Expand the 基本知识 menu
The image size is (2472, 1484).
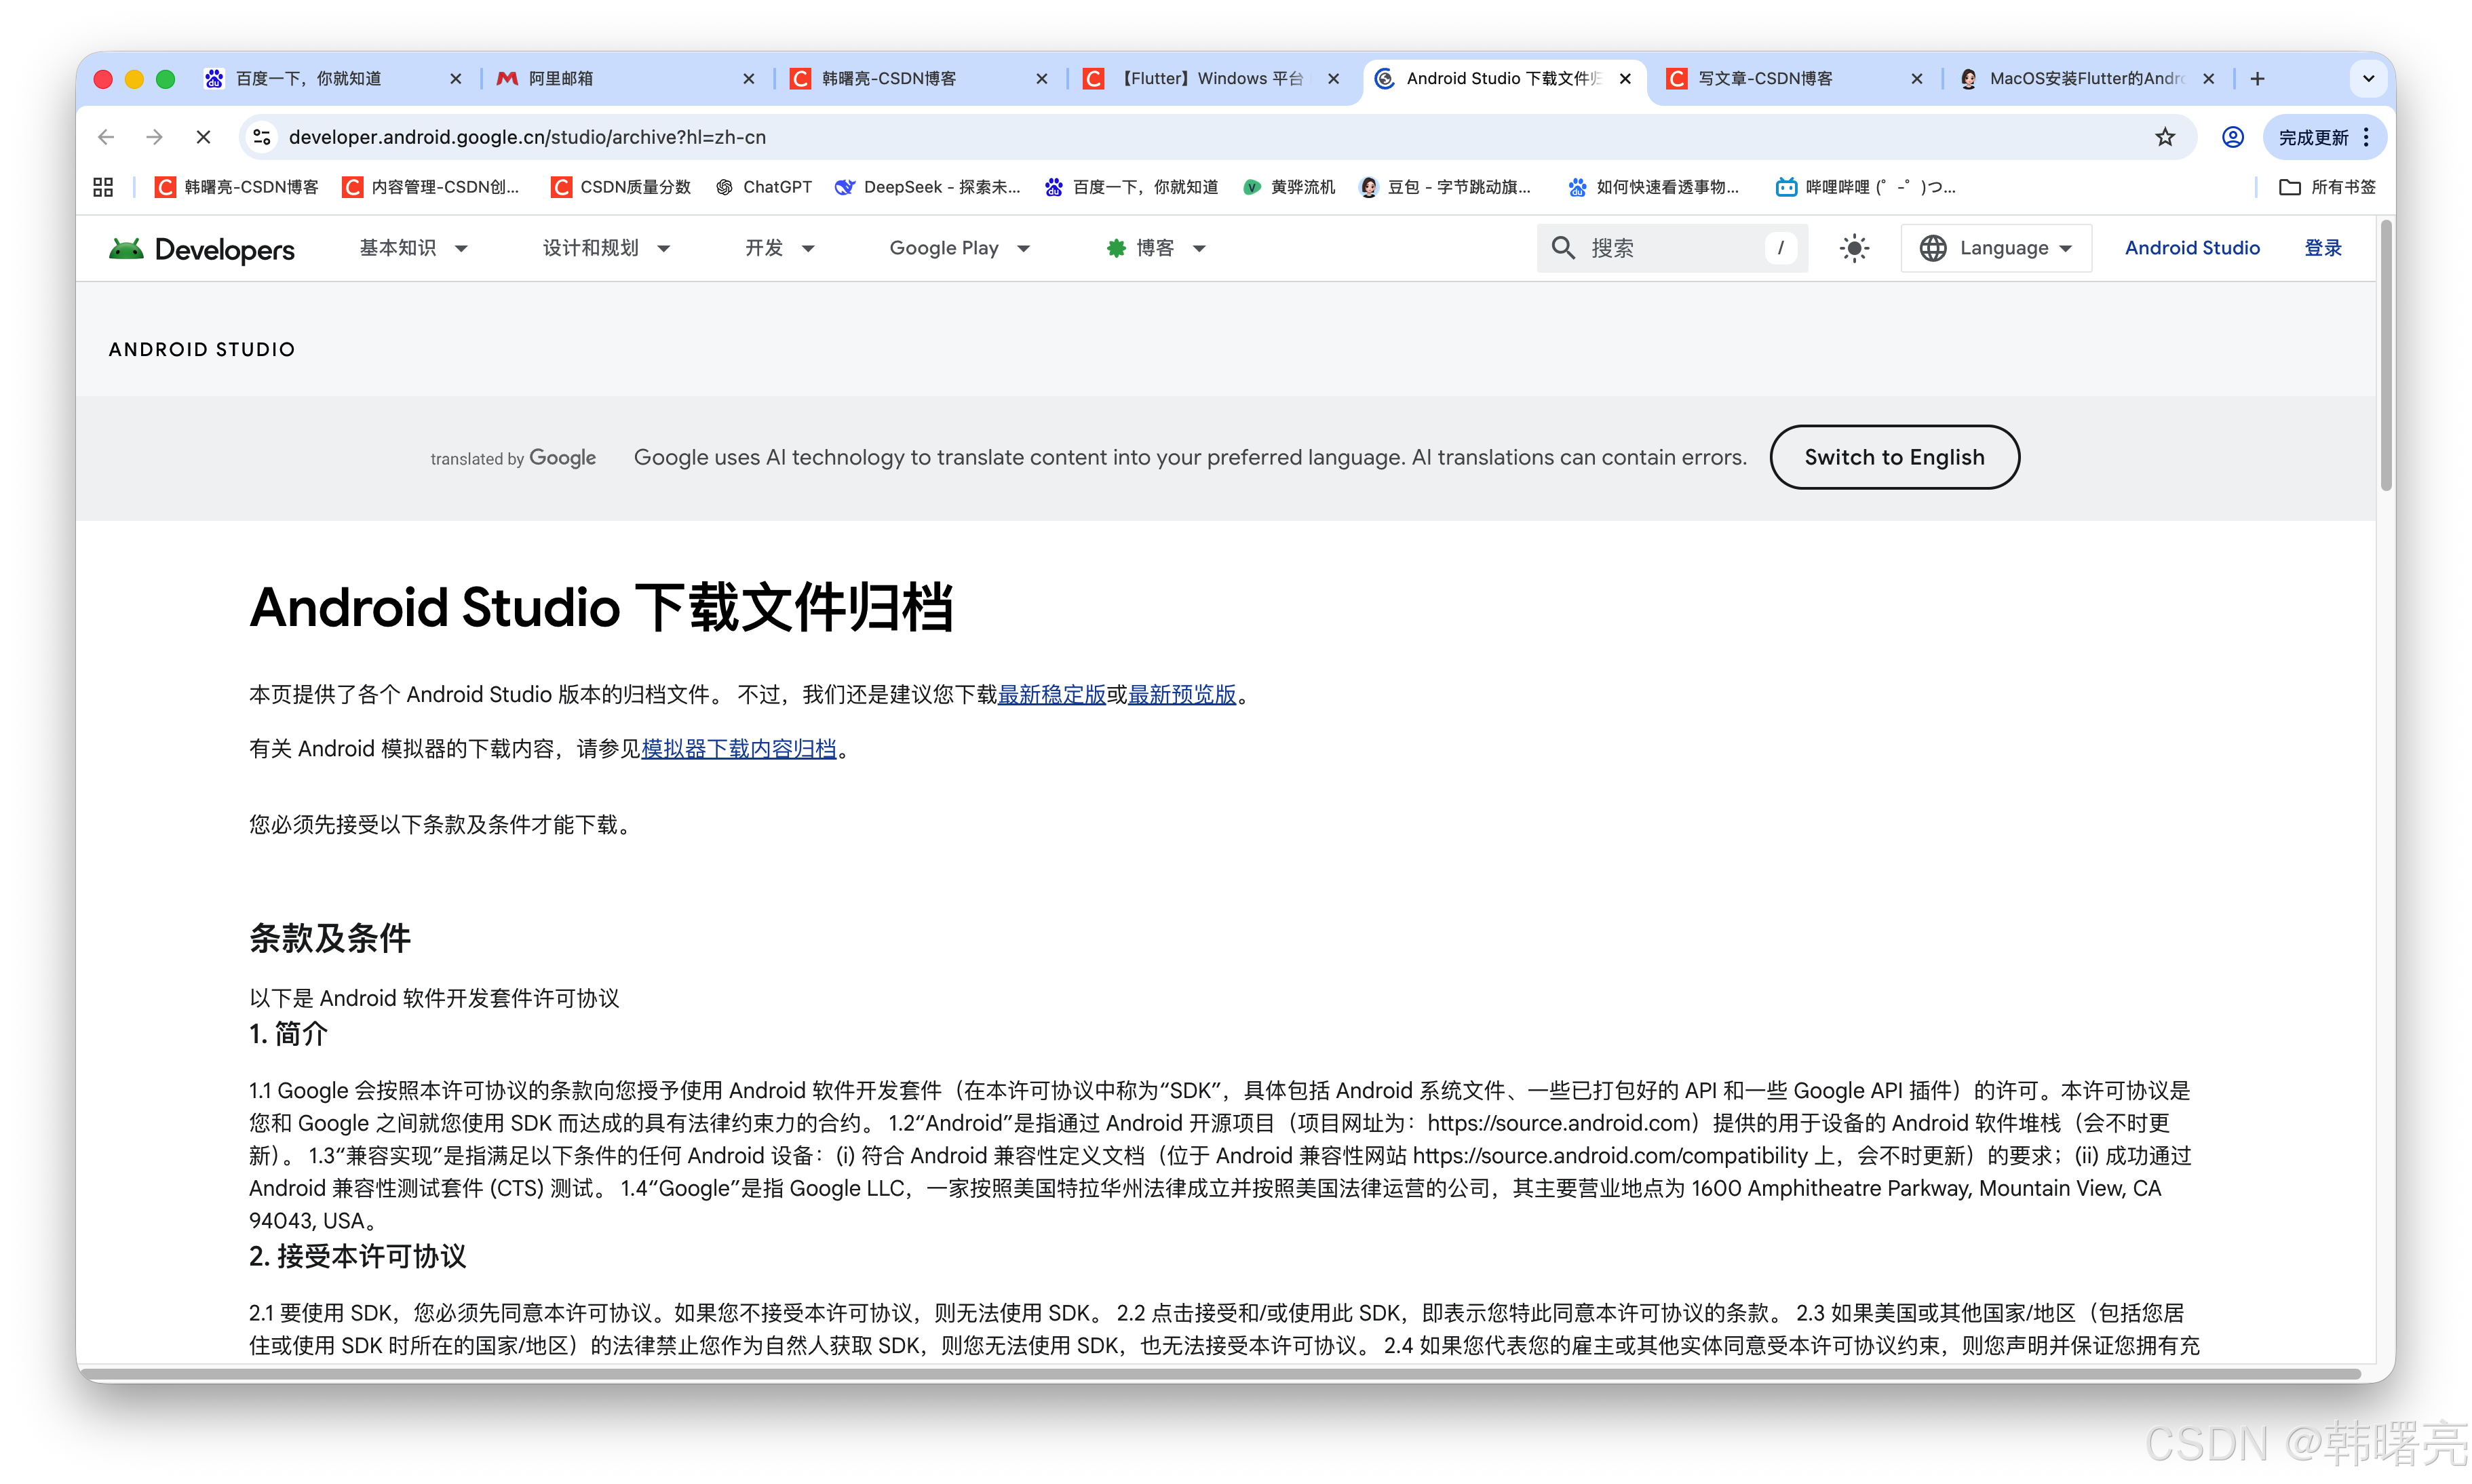point(413,248)
